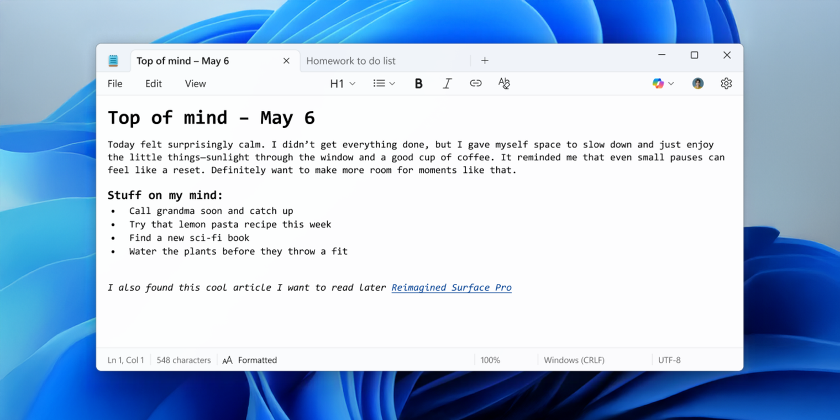The image size is (840, 420).
Task: Close the 'Top of mind – May 6' tab
Action: point(286,61)
